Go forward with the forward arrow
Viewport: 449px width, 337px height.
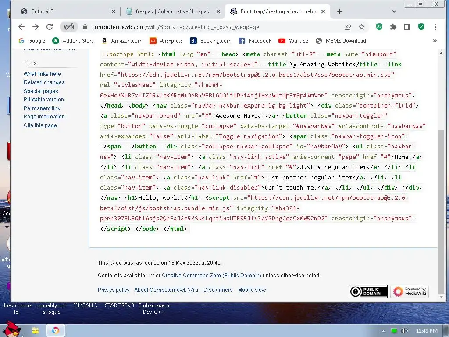coord(36,27)
